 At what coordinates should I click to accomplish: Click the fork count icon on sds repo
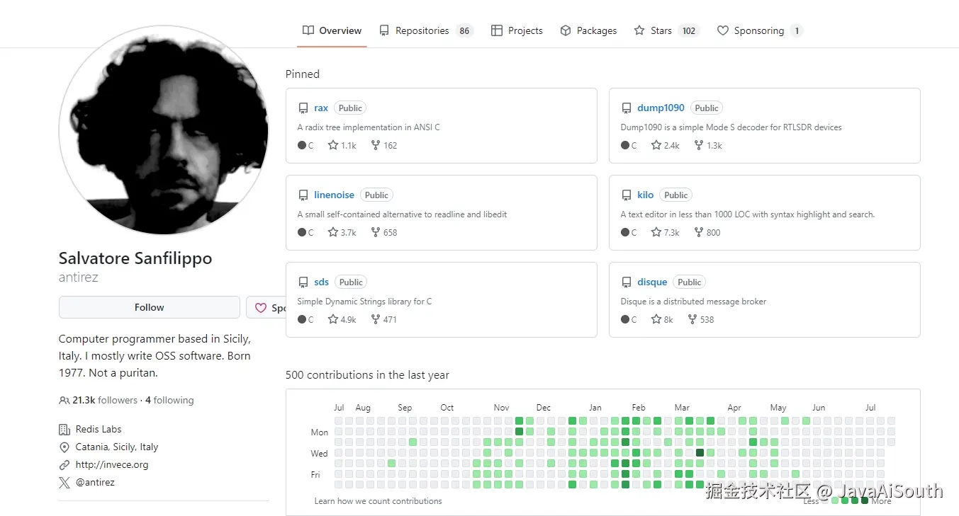coord(376,319)
